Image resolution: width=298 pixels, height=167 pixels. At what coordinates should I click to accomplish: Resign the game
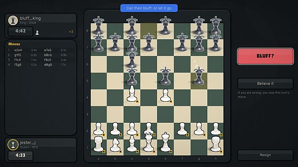point(265,155)
